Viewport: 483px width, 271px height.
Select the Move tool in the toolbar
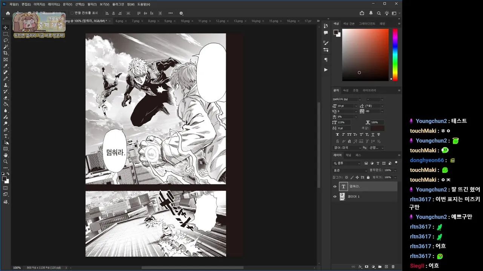pyautogui.click(x=6, y=27)
